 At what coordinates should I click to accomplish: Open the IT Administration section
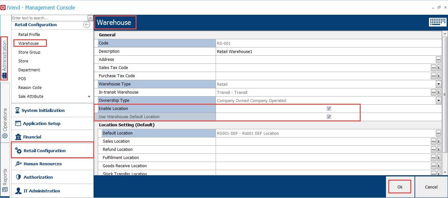pos(53,191)
